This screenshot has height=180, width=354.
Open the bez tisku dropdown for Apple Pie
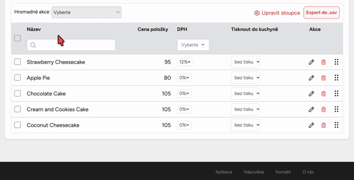pos(246,78)
